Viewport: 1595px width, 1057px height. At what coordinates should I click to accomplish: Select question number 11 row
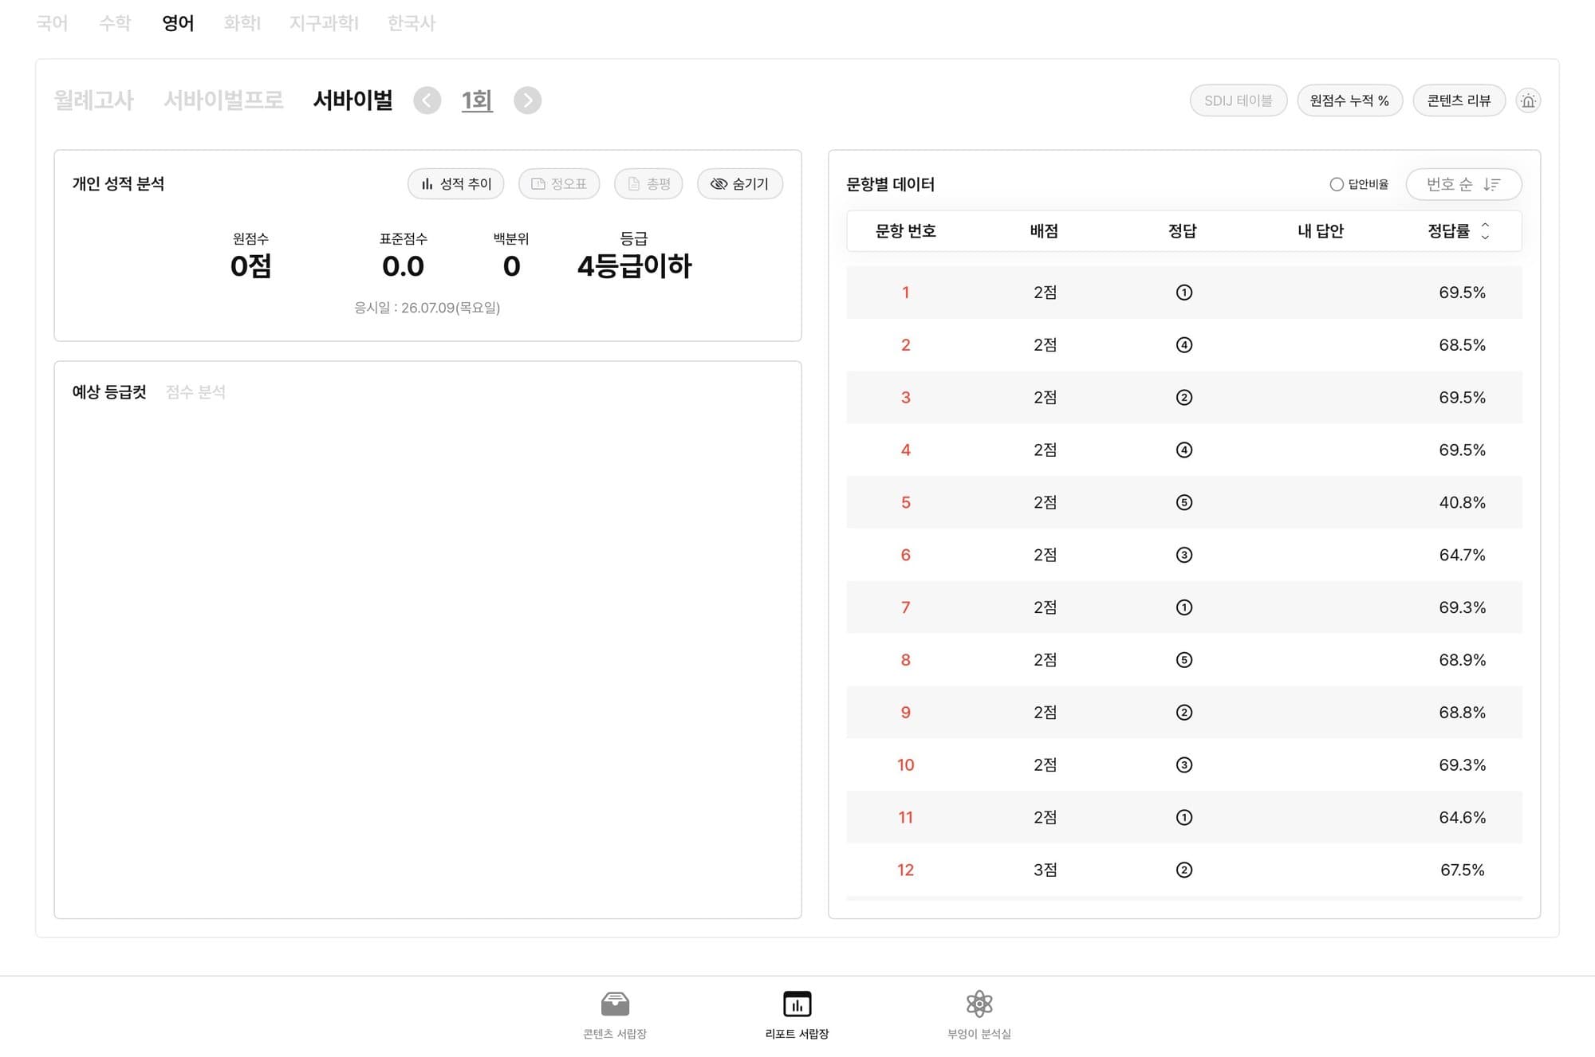[1184, 817]
